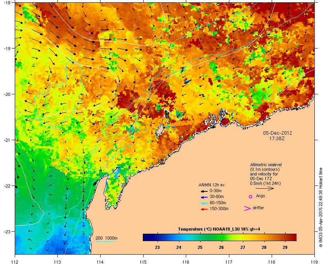Click the latitude axis label '-22'
The image size is (326, 264).
pos(7,186)
